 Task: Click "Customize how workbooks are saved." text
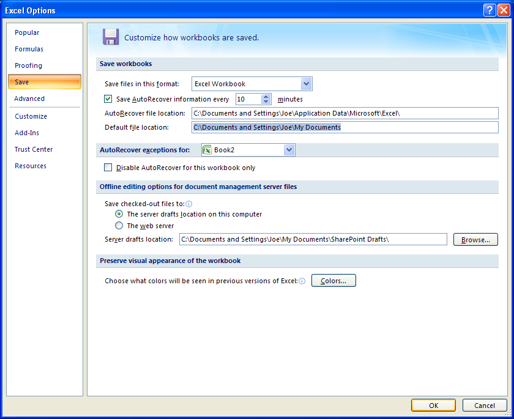(x=192, y=38)
